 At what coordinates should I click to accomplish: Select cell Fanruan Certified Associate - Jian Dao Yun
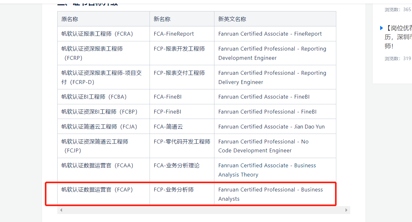(x=275, y=127)
